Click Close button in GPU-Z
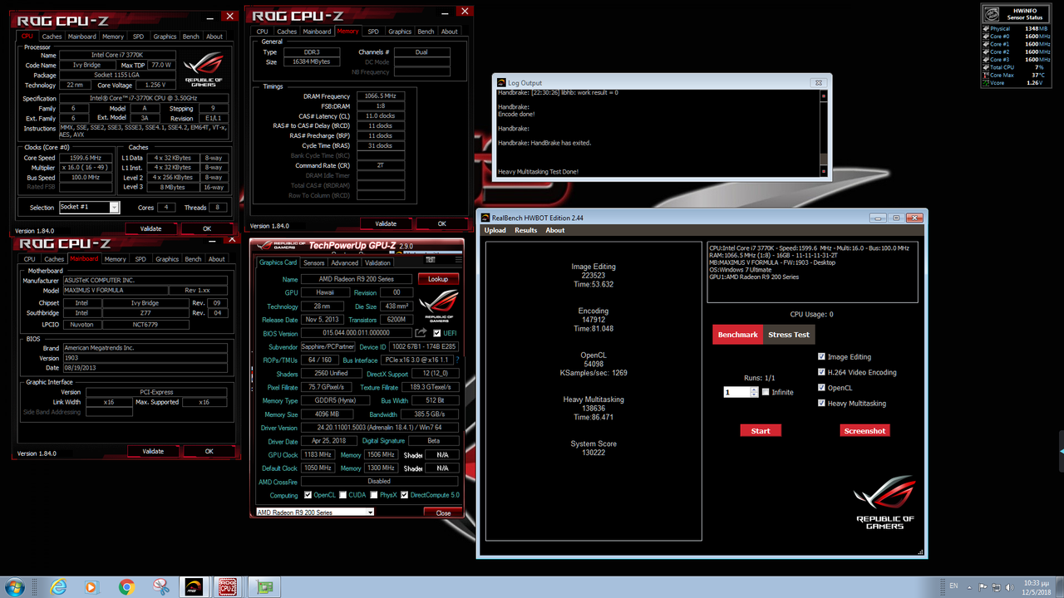This screenshot has height=598, width=1064. click(443, 512)
